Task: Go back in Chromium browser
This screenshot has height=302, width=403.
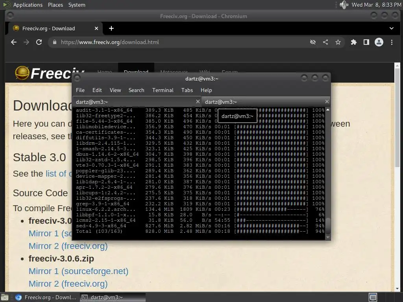Action: point(14,42)
